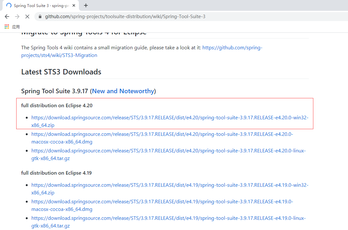Image resolution: width=348 pixels, height=230 pixels.
Task: Click the Latest STS3 Downloads heading
Action: pyautogui.click(x=61, y=72)
